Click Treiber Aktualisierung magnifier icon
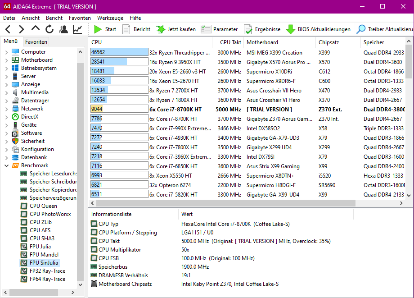Viewport: 414px width, 298px height. tap(360, 29)
